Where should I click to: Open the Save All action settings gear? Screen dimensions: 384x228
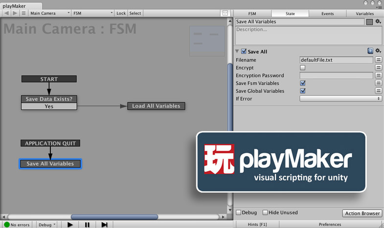[x=378, y=51]
